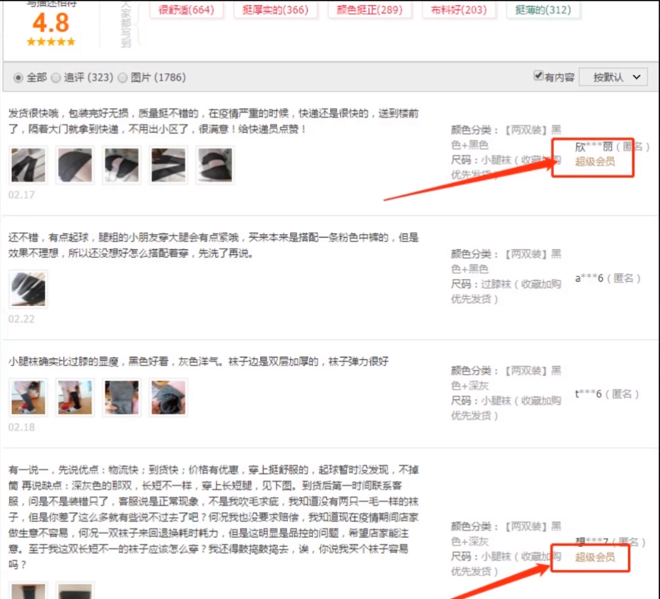Open first photo in third review
The height and width of the screenshot is (599, 660).
pyautogui.click(x=28, y=397)
